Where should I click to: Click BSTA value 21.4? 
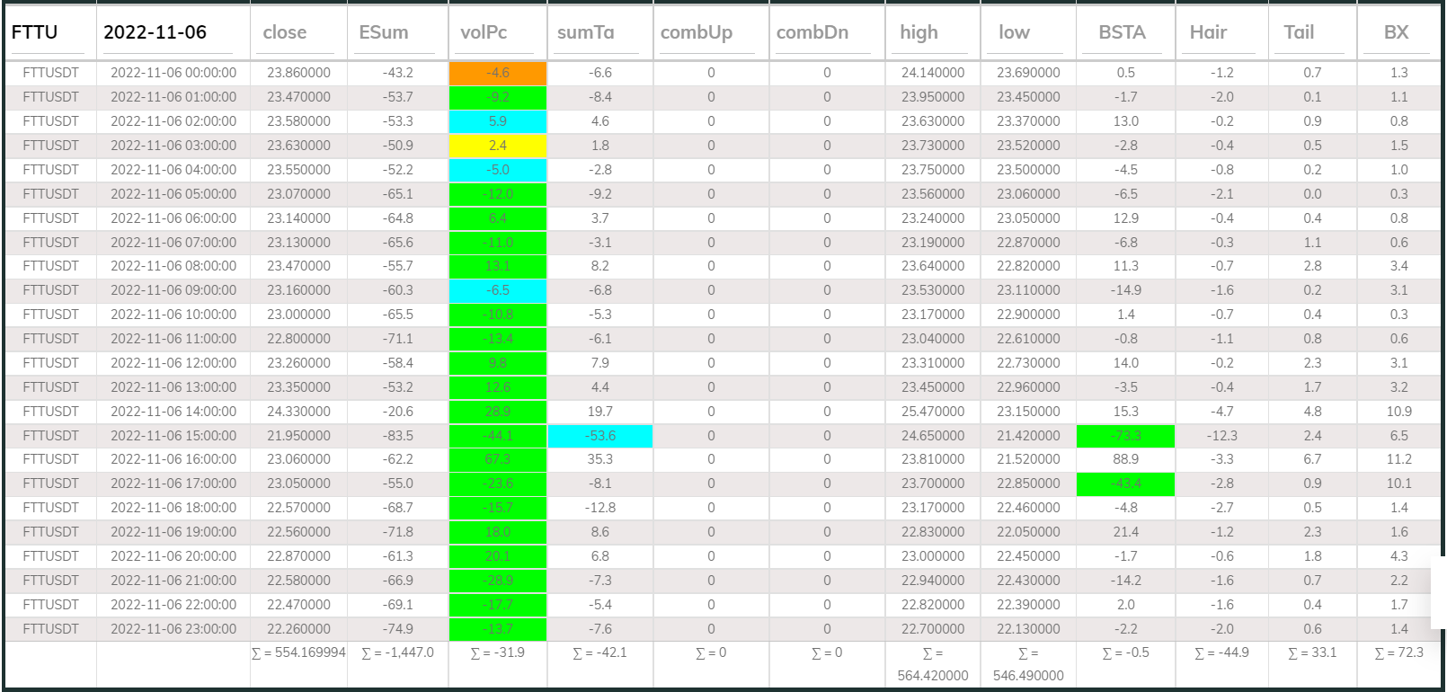tap(1125, 532)
